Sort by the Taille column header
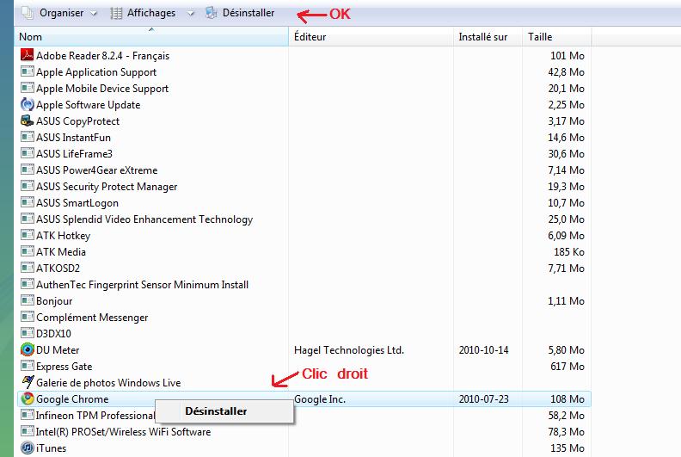 tap(557, 36)
